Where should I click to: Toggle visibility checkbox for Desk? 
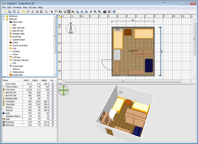(x=53, y=119)
